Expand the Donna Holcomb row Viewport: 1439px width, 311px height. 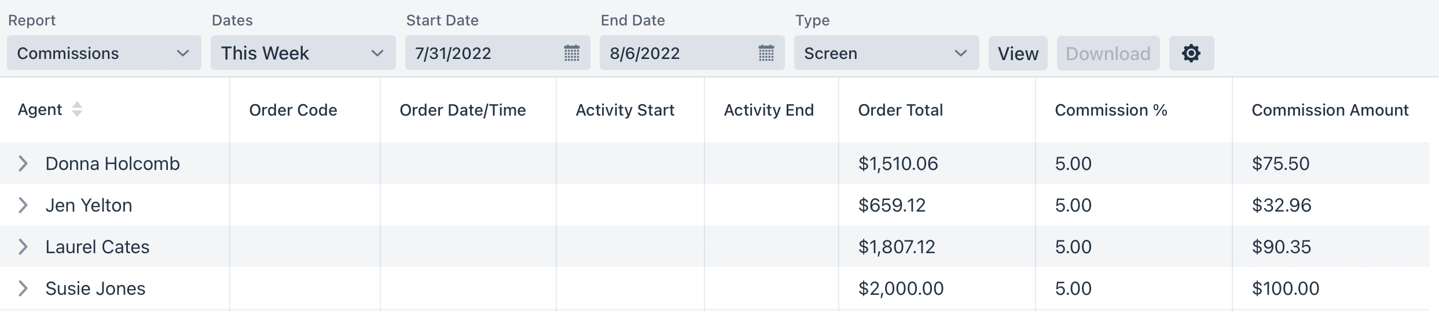(x=23, y=164)
